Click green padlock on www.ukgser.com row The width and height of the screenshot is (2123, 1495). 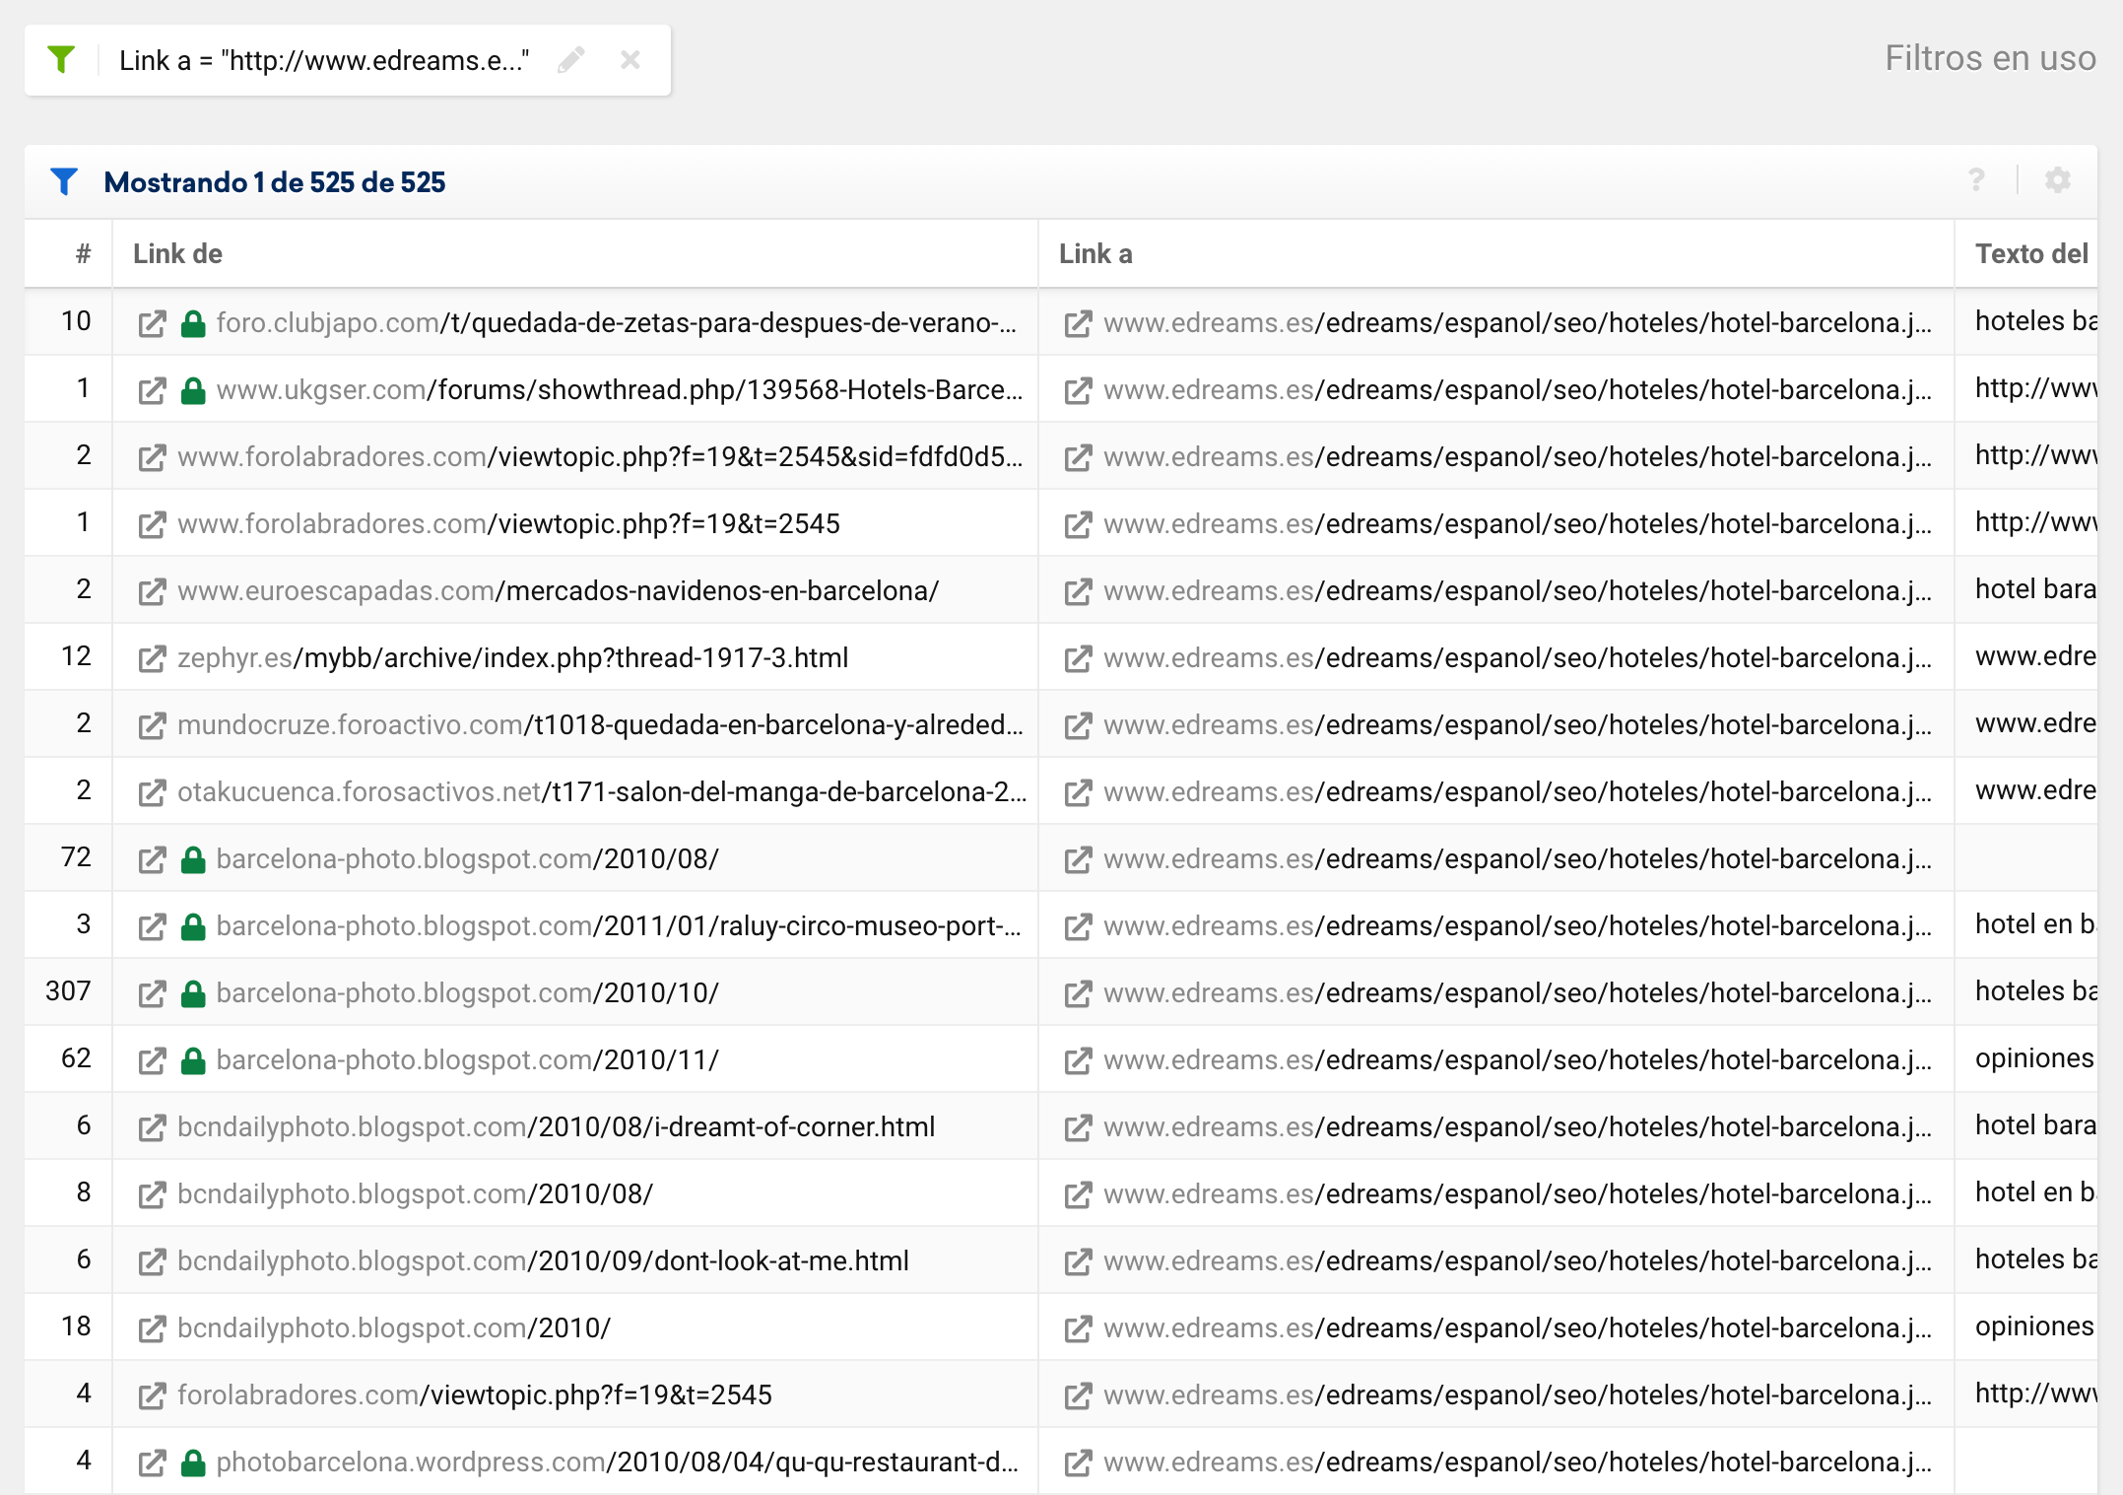193,390
